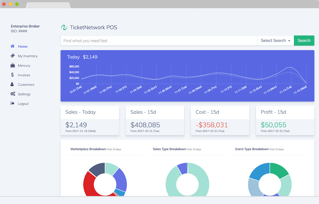The width and height of the screenshot is (319, 204).
Task: Click the Customers person icon
Action: click(x=12, y=84)
